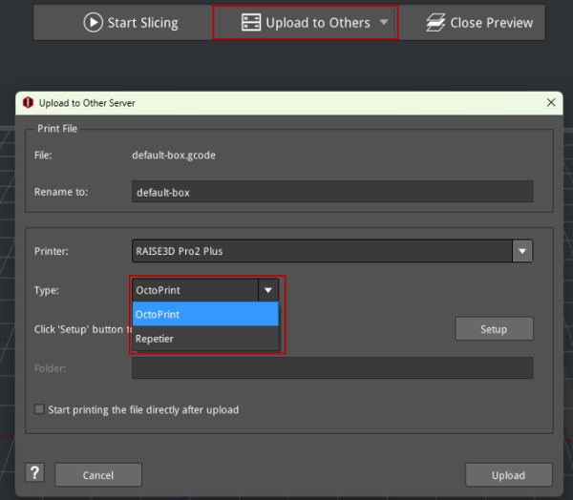
Task: Close the Upload to Other Server dialog
Action: pyautogui.click(x=550, y=102)
